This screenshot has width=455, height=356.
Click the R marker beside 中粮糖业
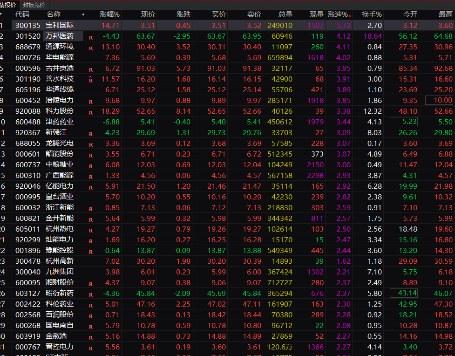pyautogui.click(x=91, y=166)
